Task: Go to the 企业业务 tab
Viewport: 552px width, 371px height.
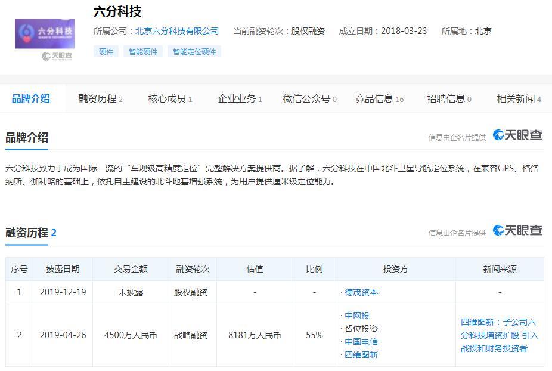Action: (x=240, y=99)
